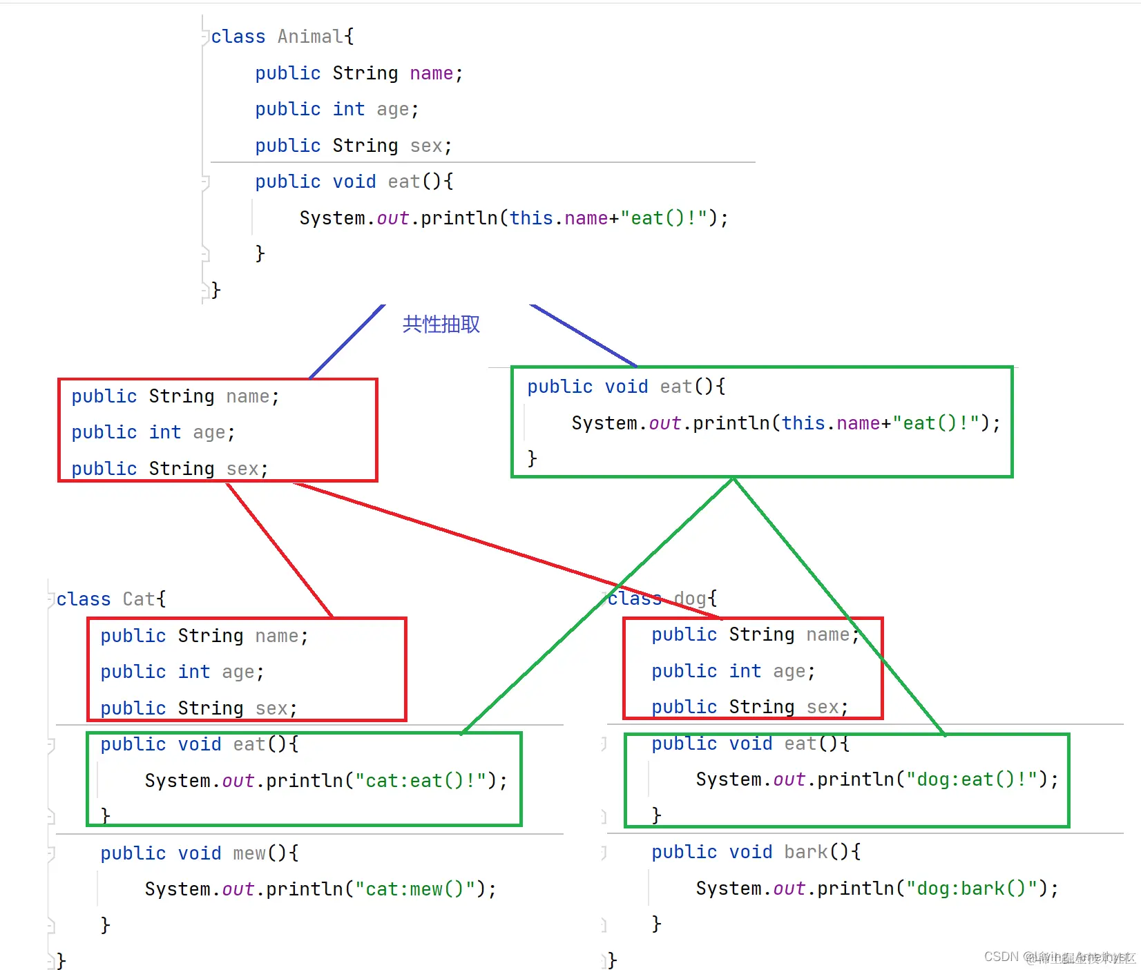Collapse the Animal eat() method fold marker
This screenshot has height=970, width=1141.
[205, 182]
